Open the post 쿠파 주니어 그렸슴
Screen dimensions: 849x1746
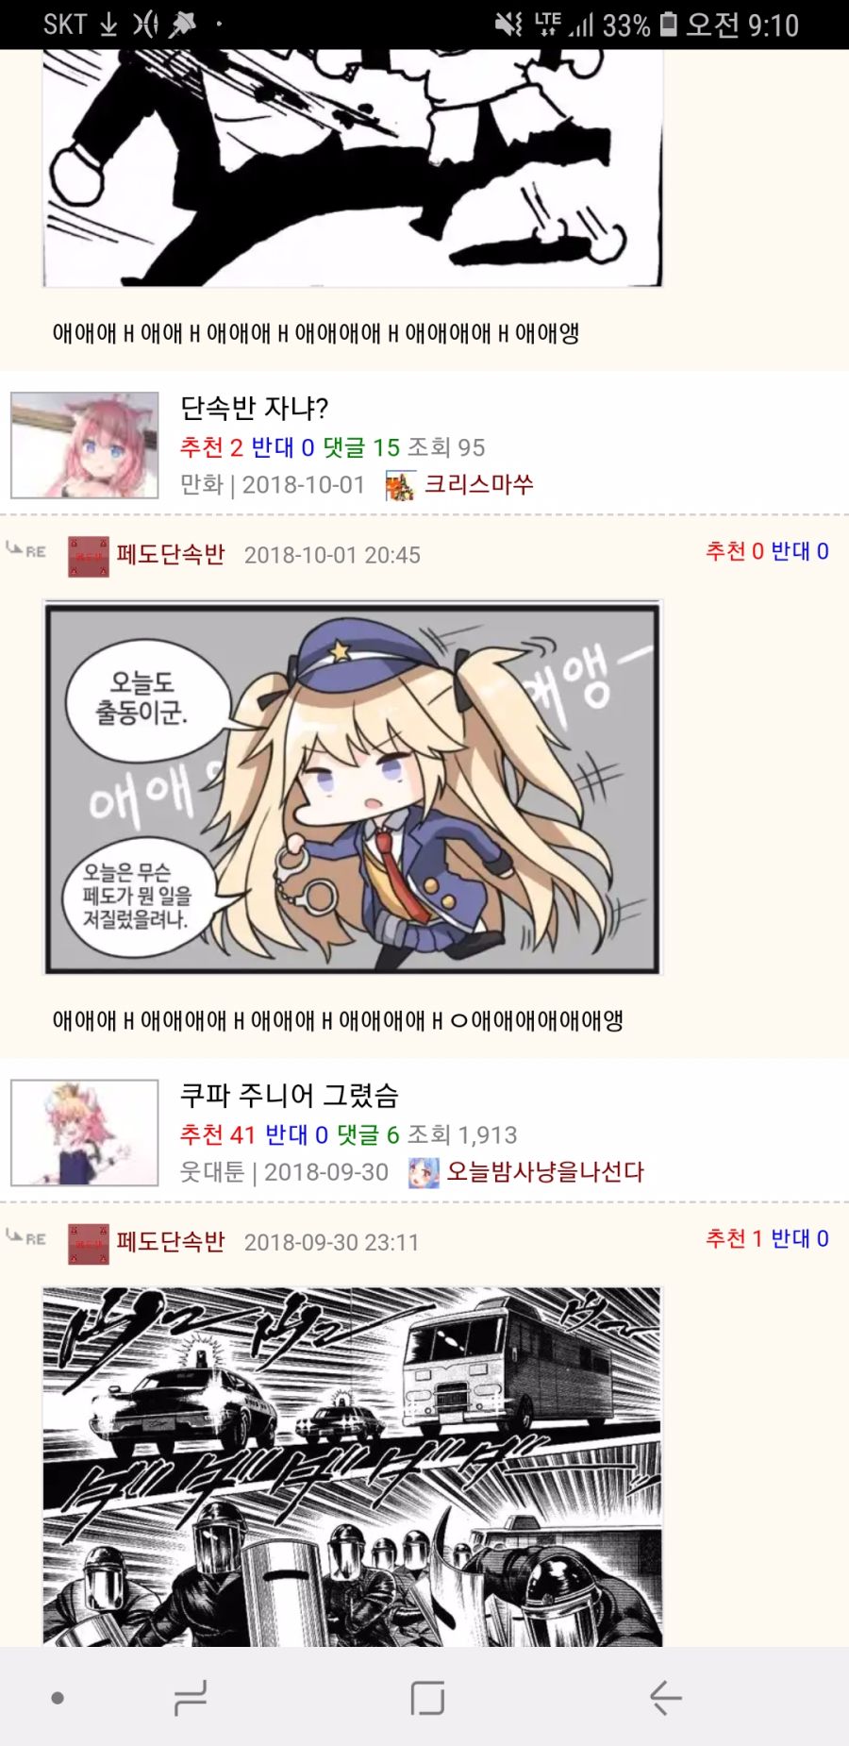click(289, 1095)
